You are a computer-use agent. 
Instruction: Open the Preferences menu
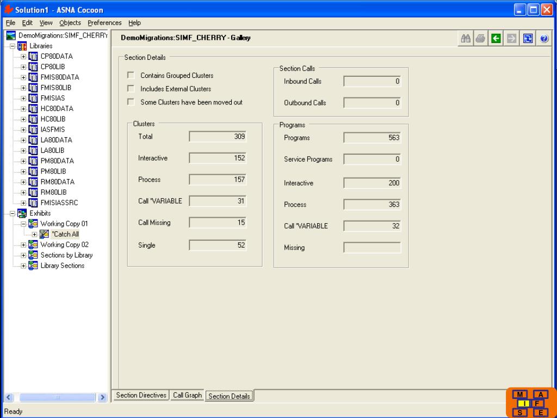pyautogui.click(x=104, y=23)
